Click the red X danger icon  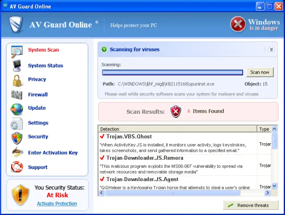(x=238, y=24)
